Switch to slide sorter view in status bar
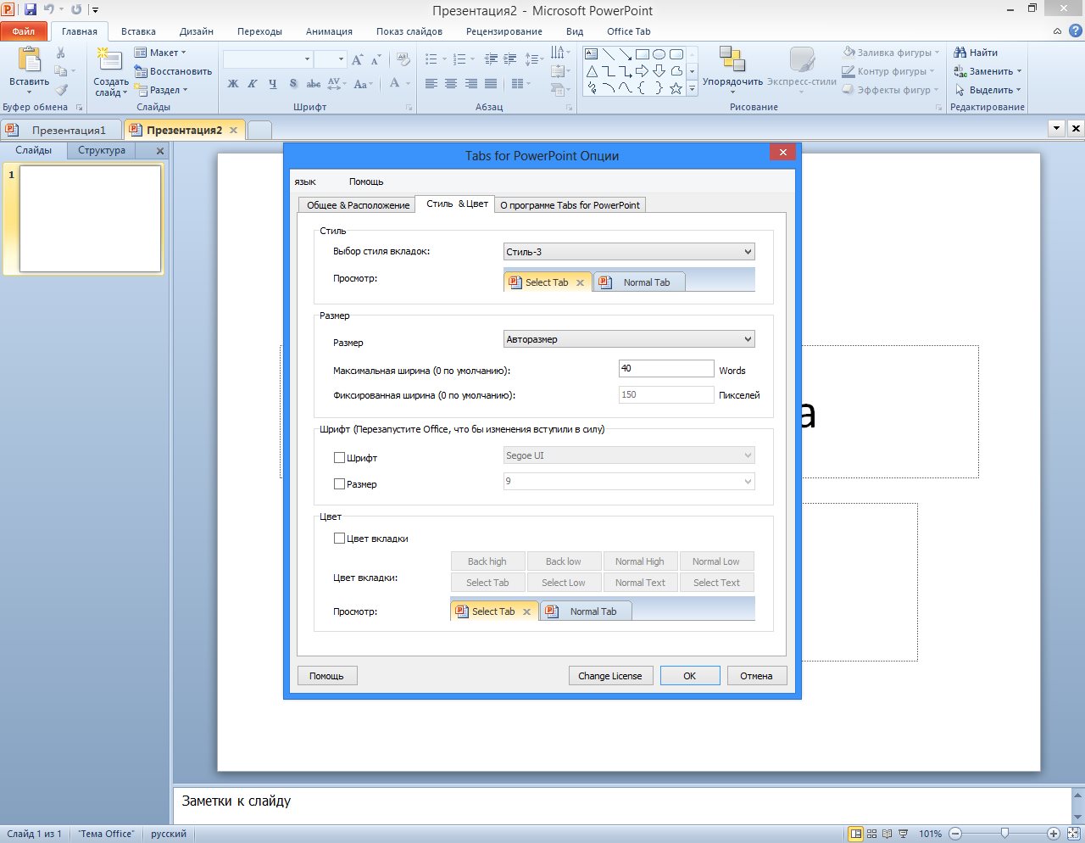 pos(871,834)
